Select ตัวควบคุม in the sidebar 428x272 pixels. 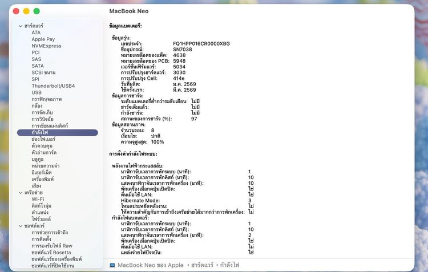pos(42,145)
